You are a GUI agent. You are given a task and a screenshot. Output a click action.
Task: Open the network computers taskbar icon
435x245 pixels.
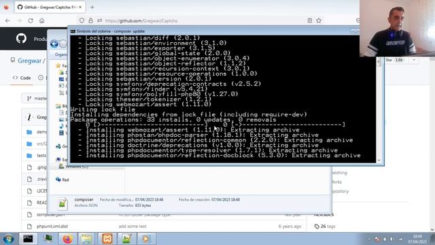48,239
